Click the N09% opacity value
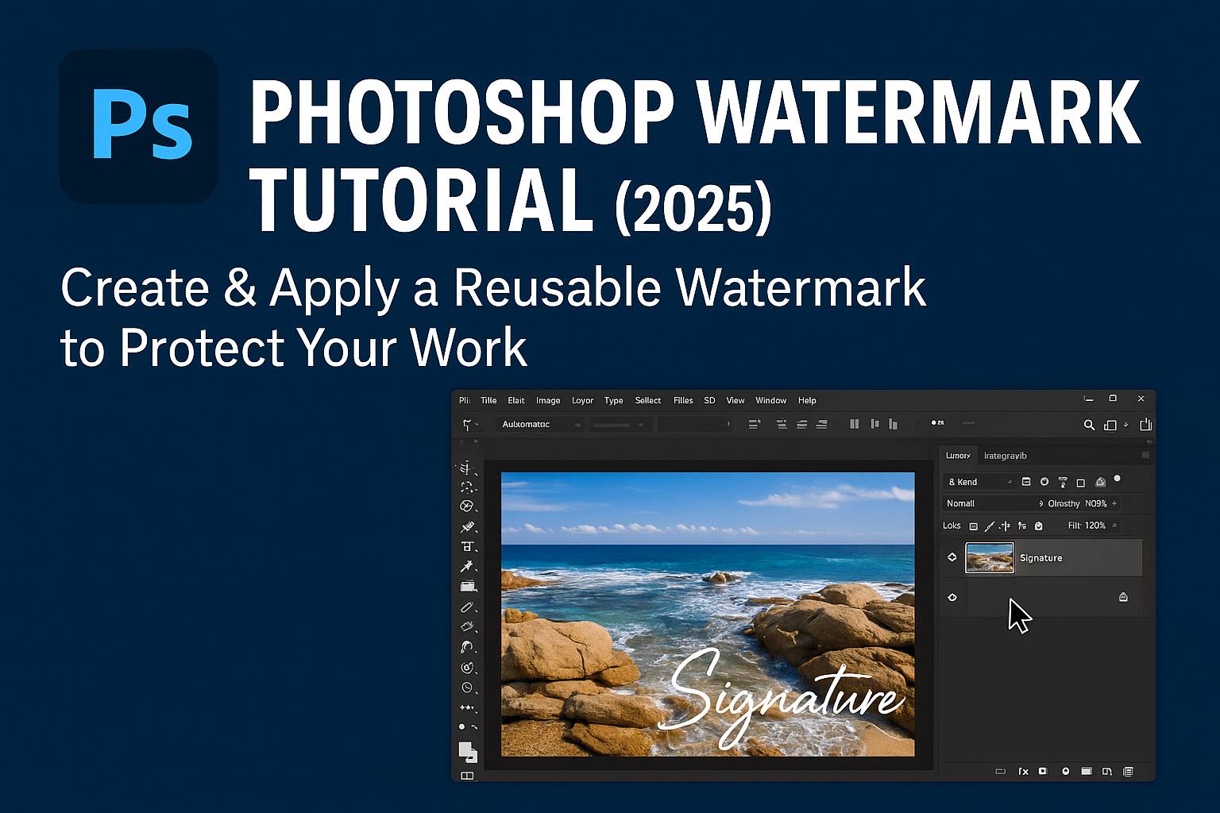1220x813 pixels. [1096, 503]
